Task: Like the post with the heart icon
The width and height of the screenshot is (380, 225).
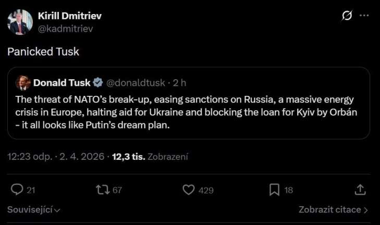Action: [x=189, y=190]
